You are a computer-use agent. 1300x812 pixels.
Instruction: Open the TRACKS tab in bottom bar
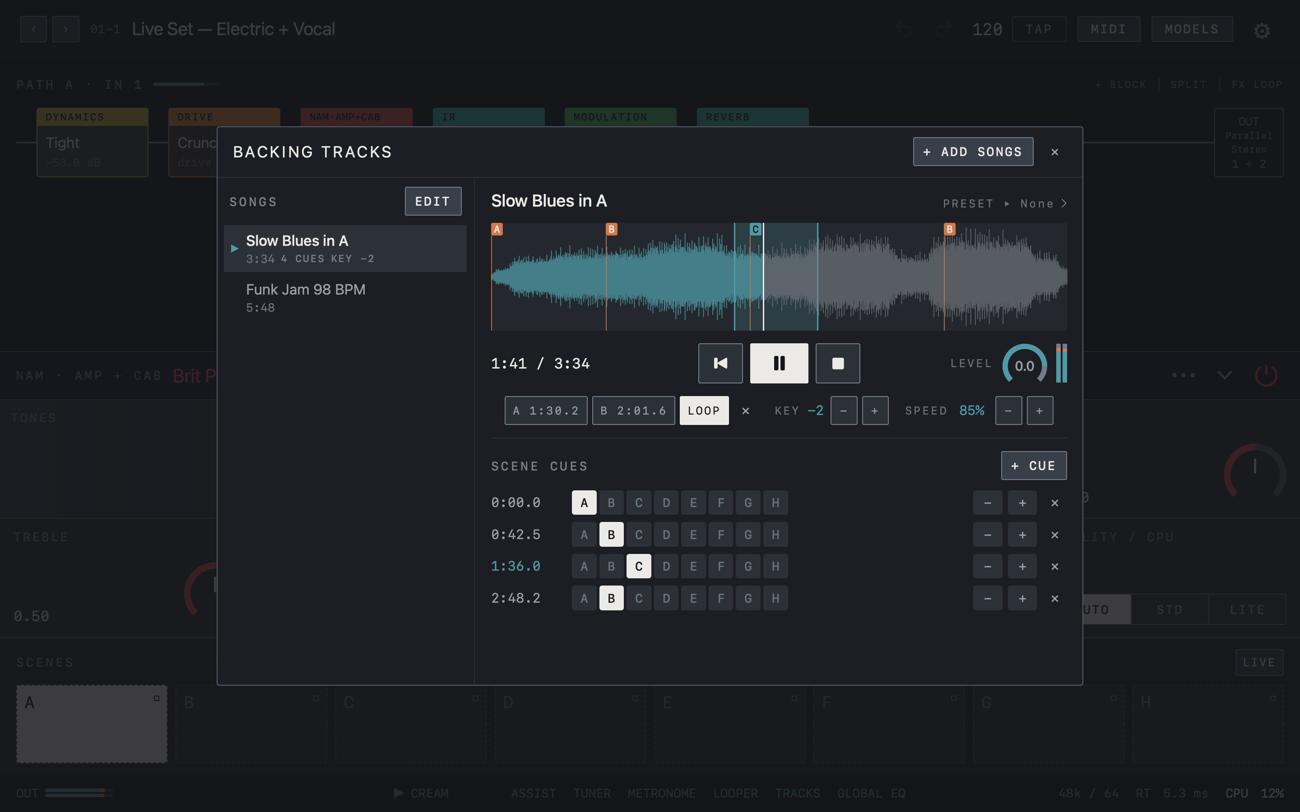(797, 793)
